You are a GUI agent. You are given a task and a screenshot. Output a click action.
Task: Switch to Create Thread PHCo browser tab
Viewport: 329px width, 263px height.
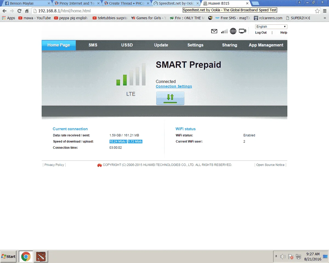click(127, 3)
